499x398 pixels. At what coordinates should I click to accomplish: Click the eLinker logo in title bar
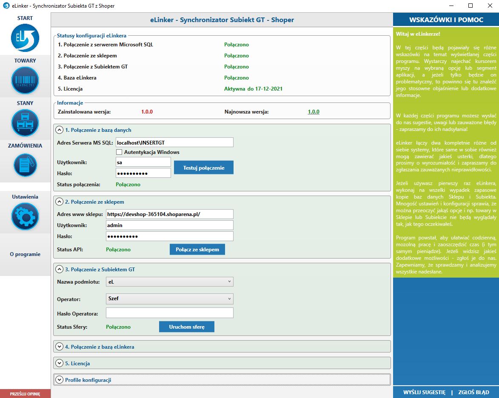(x=6, y=6)
